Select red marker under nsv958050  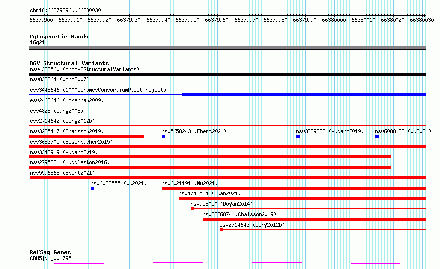pyautogui.click(x=192, y=209)
